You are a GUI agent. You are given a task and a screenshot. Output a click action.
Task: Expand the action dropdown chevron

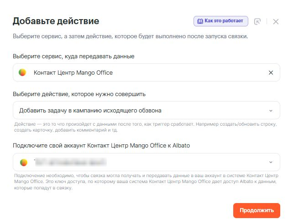tap(271, 110)
